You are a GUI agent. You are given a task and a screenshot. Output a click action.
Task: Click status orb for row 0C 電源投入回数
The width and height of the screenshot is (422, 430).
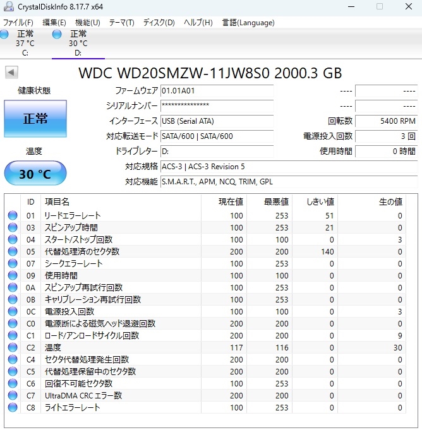[x=13, y=311]
